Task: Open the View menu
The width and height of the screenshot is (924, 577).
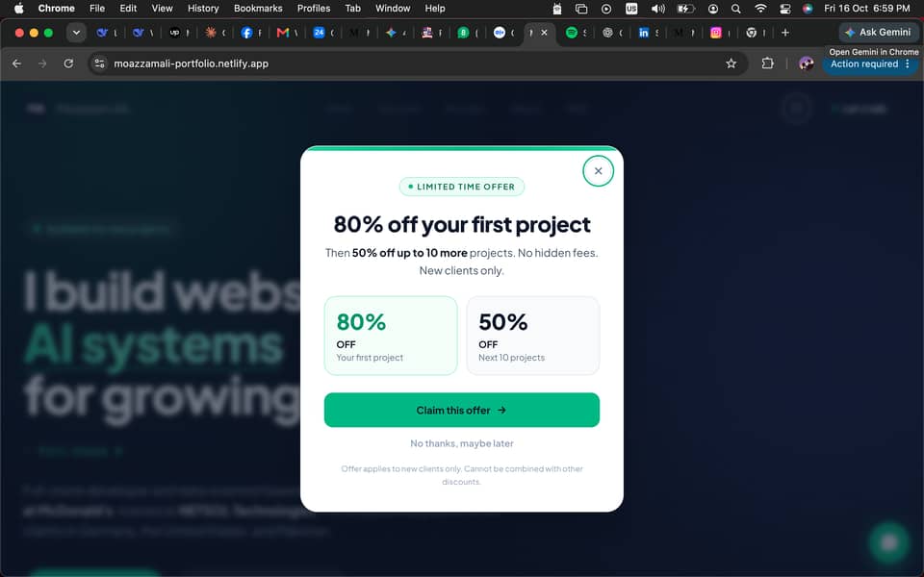Action: [x=162, y=9]
